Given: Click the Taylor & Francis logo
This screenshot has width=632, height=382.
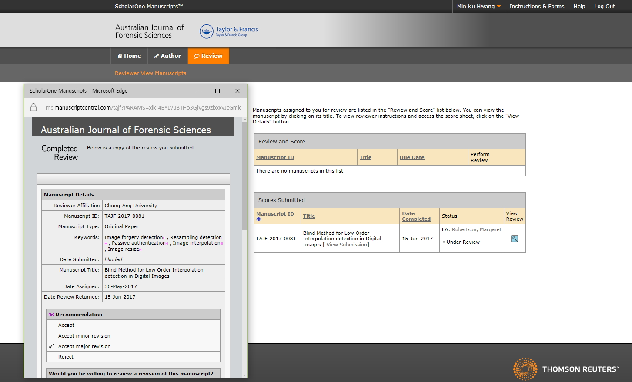Looking at the screenshot, I should (x=229, y=31).
